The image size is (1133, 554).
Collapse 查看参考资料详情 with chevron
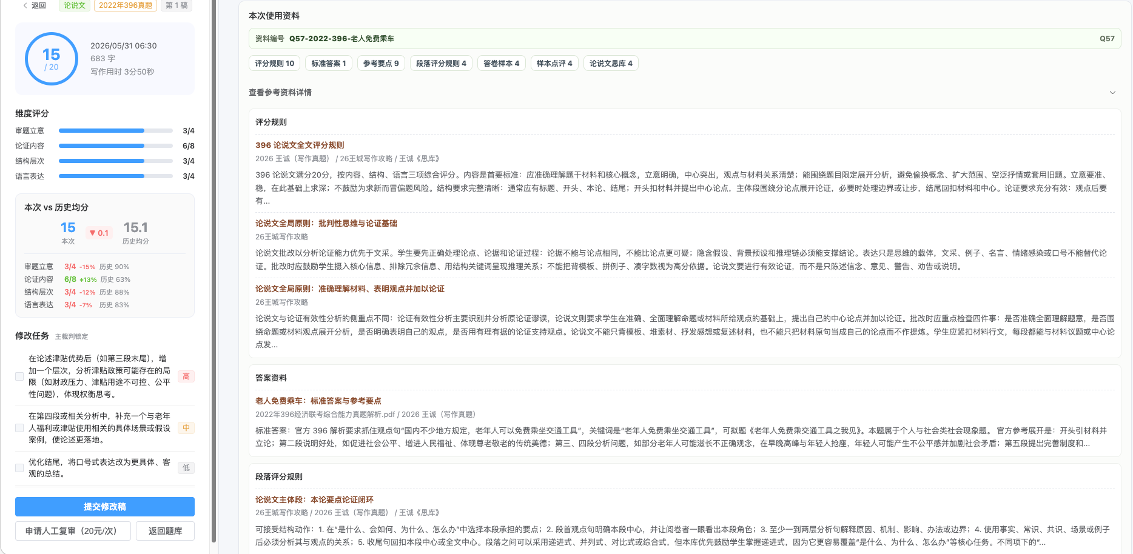pos(1112,93)
